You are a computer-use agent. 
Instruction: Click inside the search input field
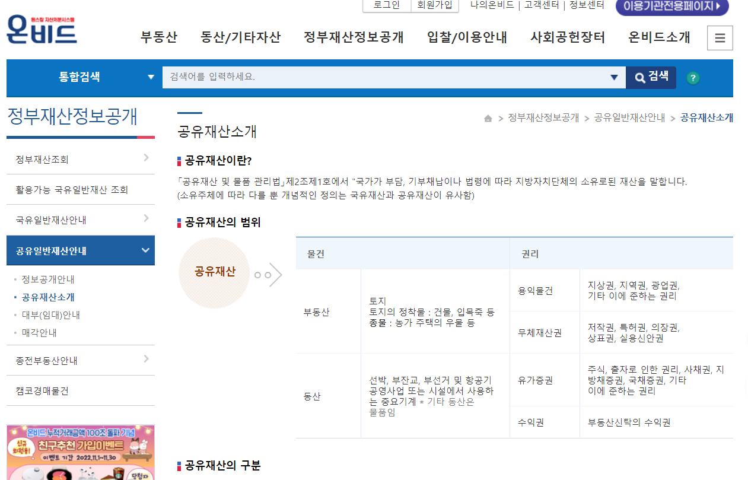click(x=356, y=77)
